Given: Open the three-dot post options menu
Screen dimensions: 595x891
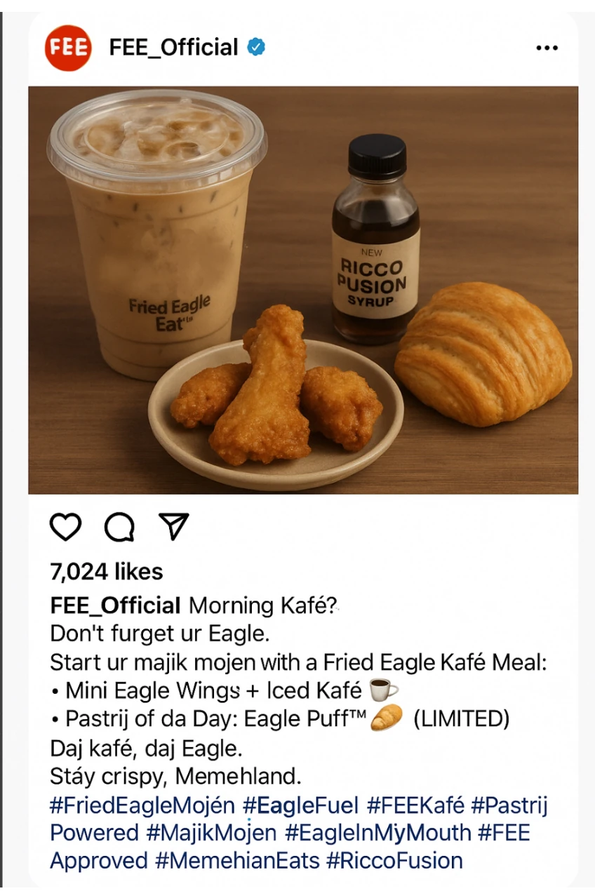Looking at the screenshot, I should pyautogui.click(x=547, y=48).
